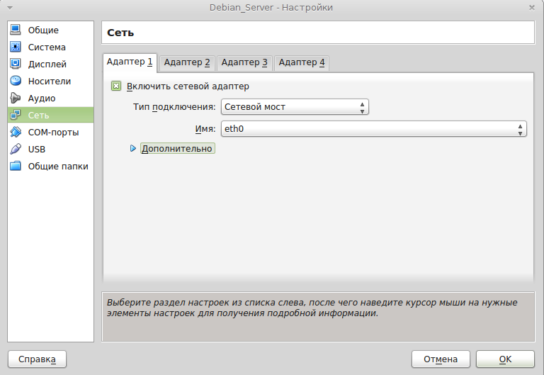Select Система text in the sidebar
This screenshot has height=375, width=544.
coord(47,47)
